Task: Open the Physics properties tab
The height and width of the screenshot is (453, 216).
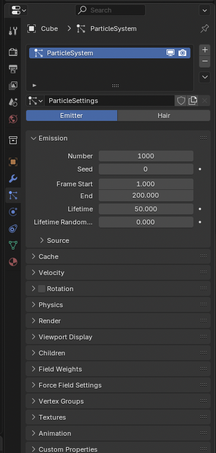Action: pyautogui.click(x=13, y=212)
